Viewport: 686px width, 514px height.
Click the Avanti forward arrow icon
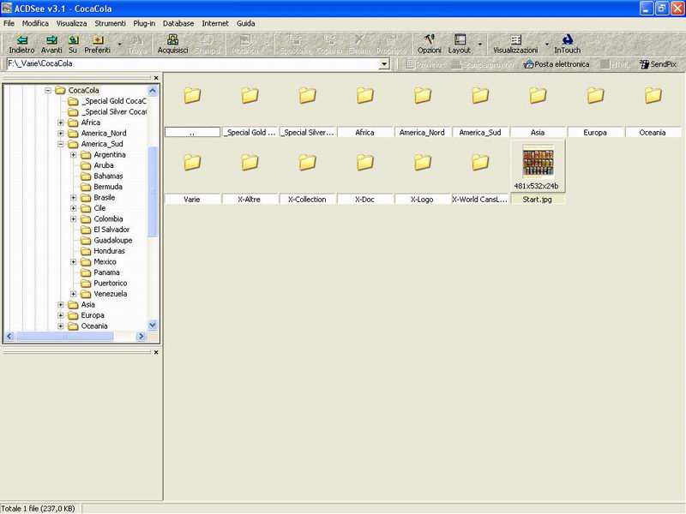coord(51,40)
